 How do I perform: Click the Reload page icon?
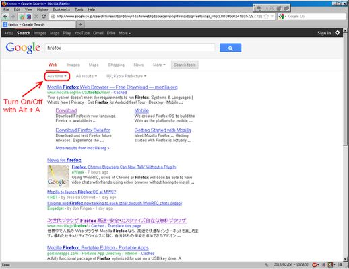click(44, 17)
